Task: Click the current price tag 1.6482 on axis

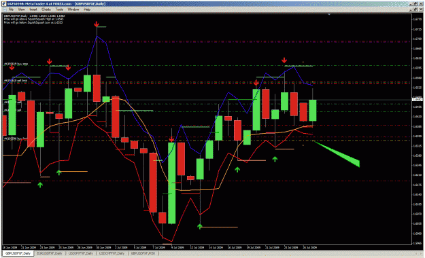Action: pos(417,100)
